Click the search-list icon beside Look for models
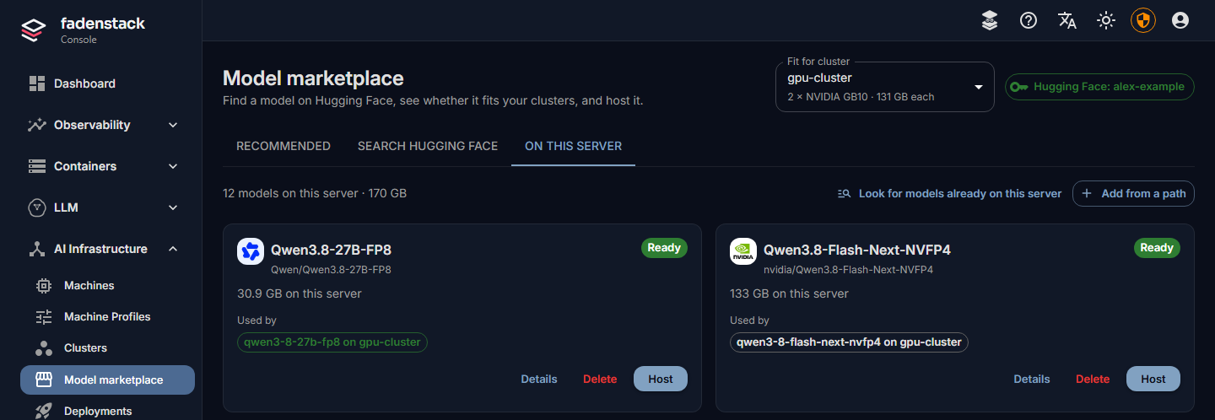This screenshot has width=1215, height=420. pyautogui.click(x=845, y=194)
